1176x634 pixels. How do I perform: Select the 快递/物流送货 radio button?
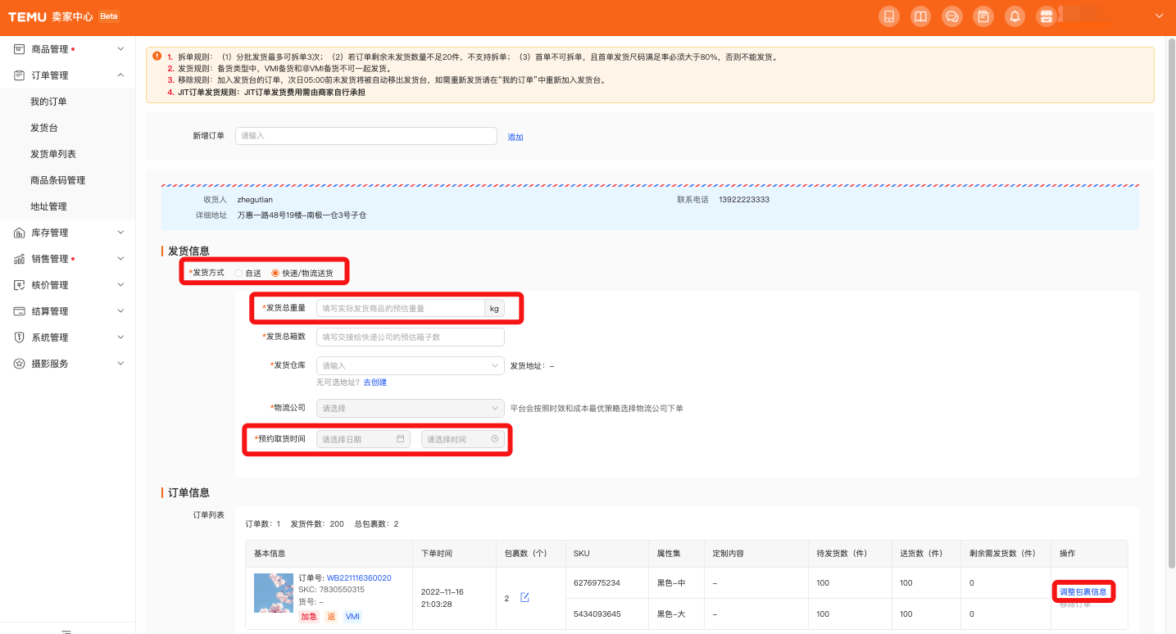click(x=275, y=273)
